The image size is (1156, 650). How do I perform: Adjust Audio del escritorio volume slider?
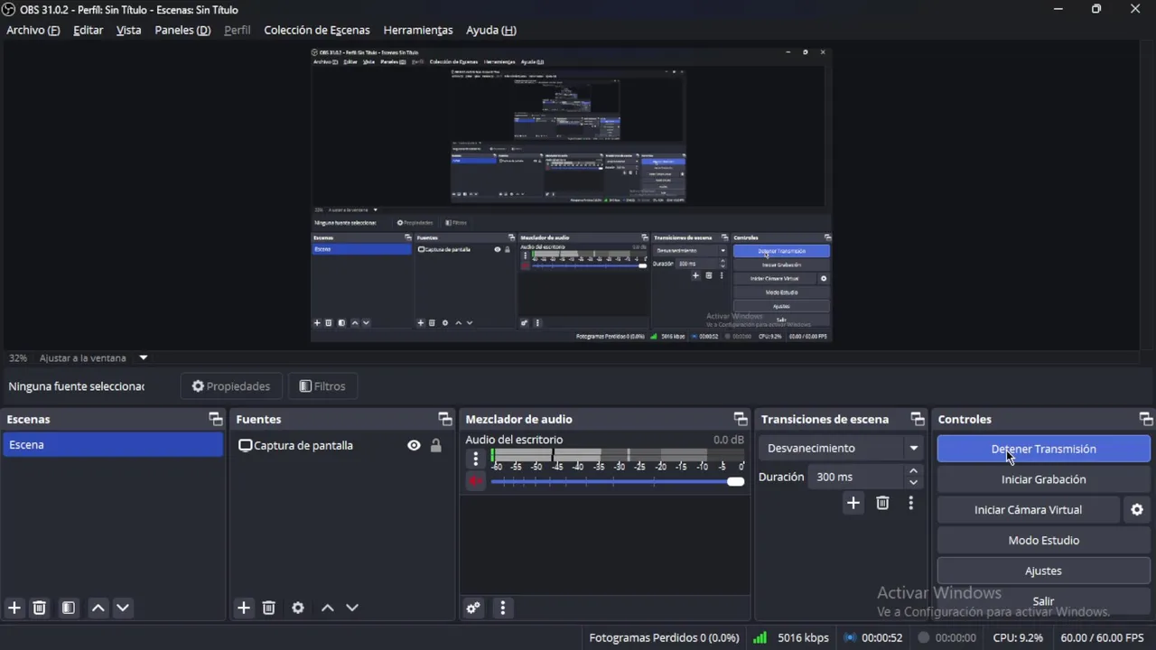(618, 481)
